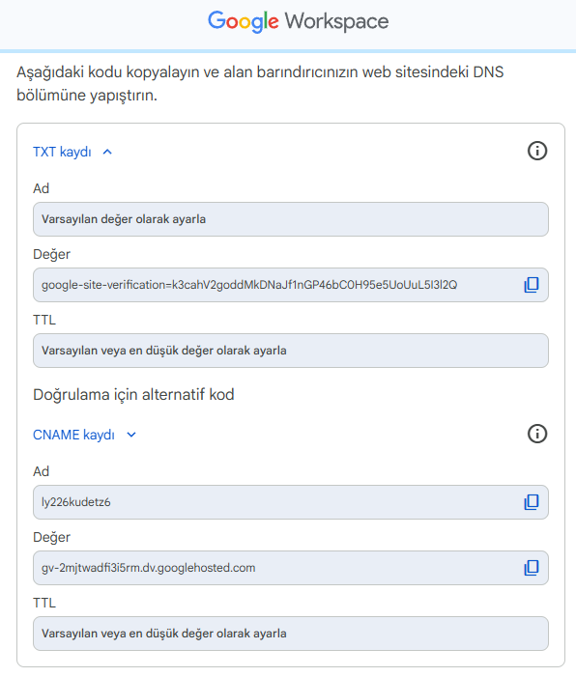
Task: Click the CNAME kaydı label
Action: [73, 435]
